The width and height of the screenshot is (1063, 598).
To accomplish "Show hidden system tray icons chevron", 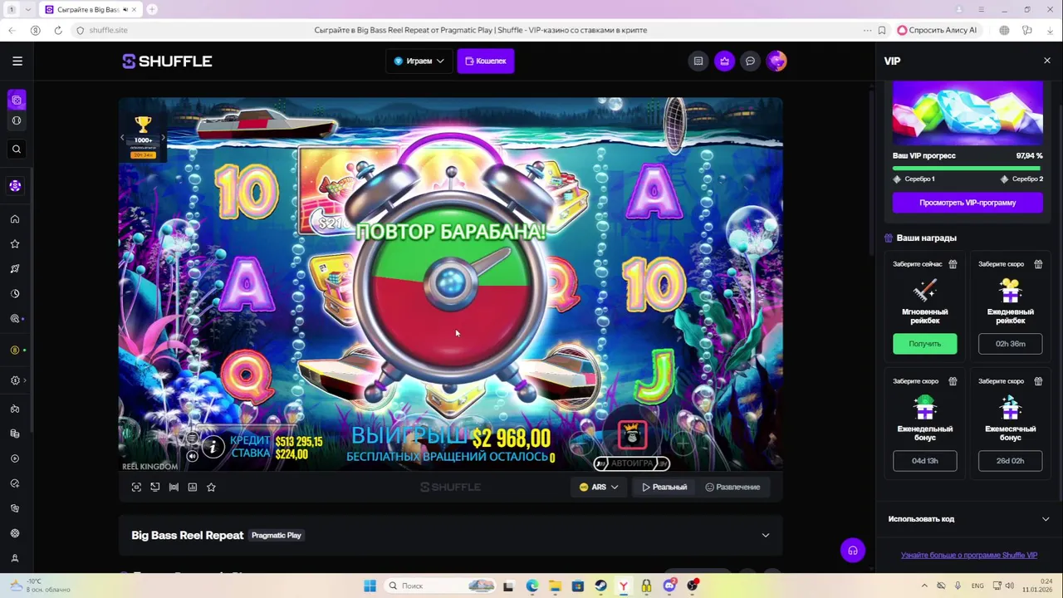I will pos(924,586).
